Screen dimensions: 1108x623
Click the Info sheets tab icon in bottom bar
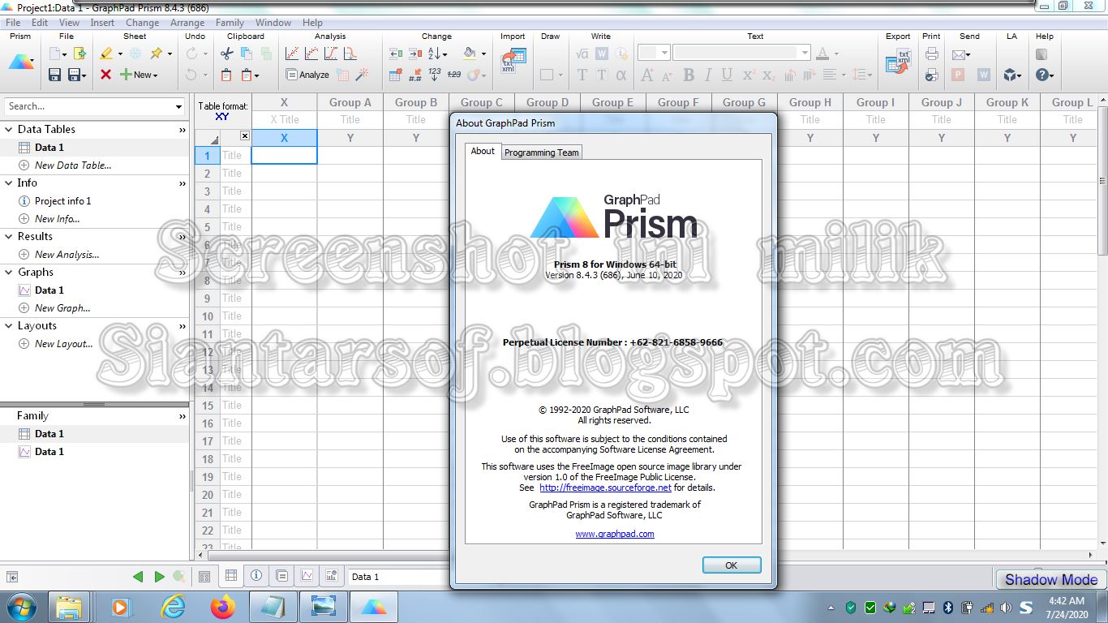[x=256, y=576]
